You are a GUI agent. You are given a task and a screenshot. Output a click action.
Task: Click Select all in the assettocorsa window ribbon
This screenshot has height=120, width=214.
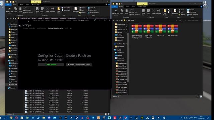91,8
